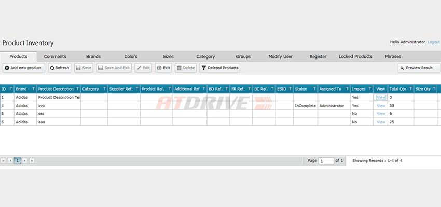Click the Save button
This screenshot has height=207, width=441.
84,68
